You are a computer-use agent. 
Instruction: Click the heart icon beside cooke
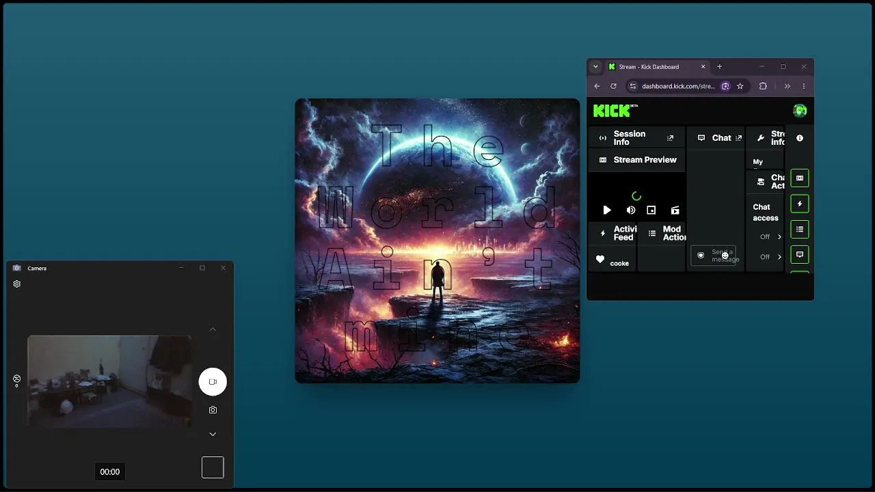click(x=600, y=260)
